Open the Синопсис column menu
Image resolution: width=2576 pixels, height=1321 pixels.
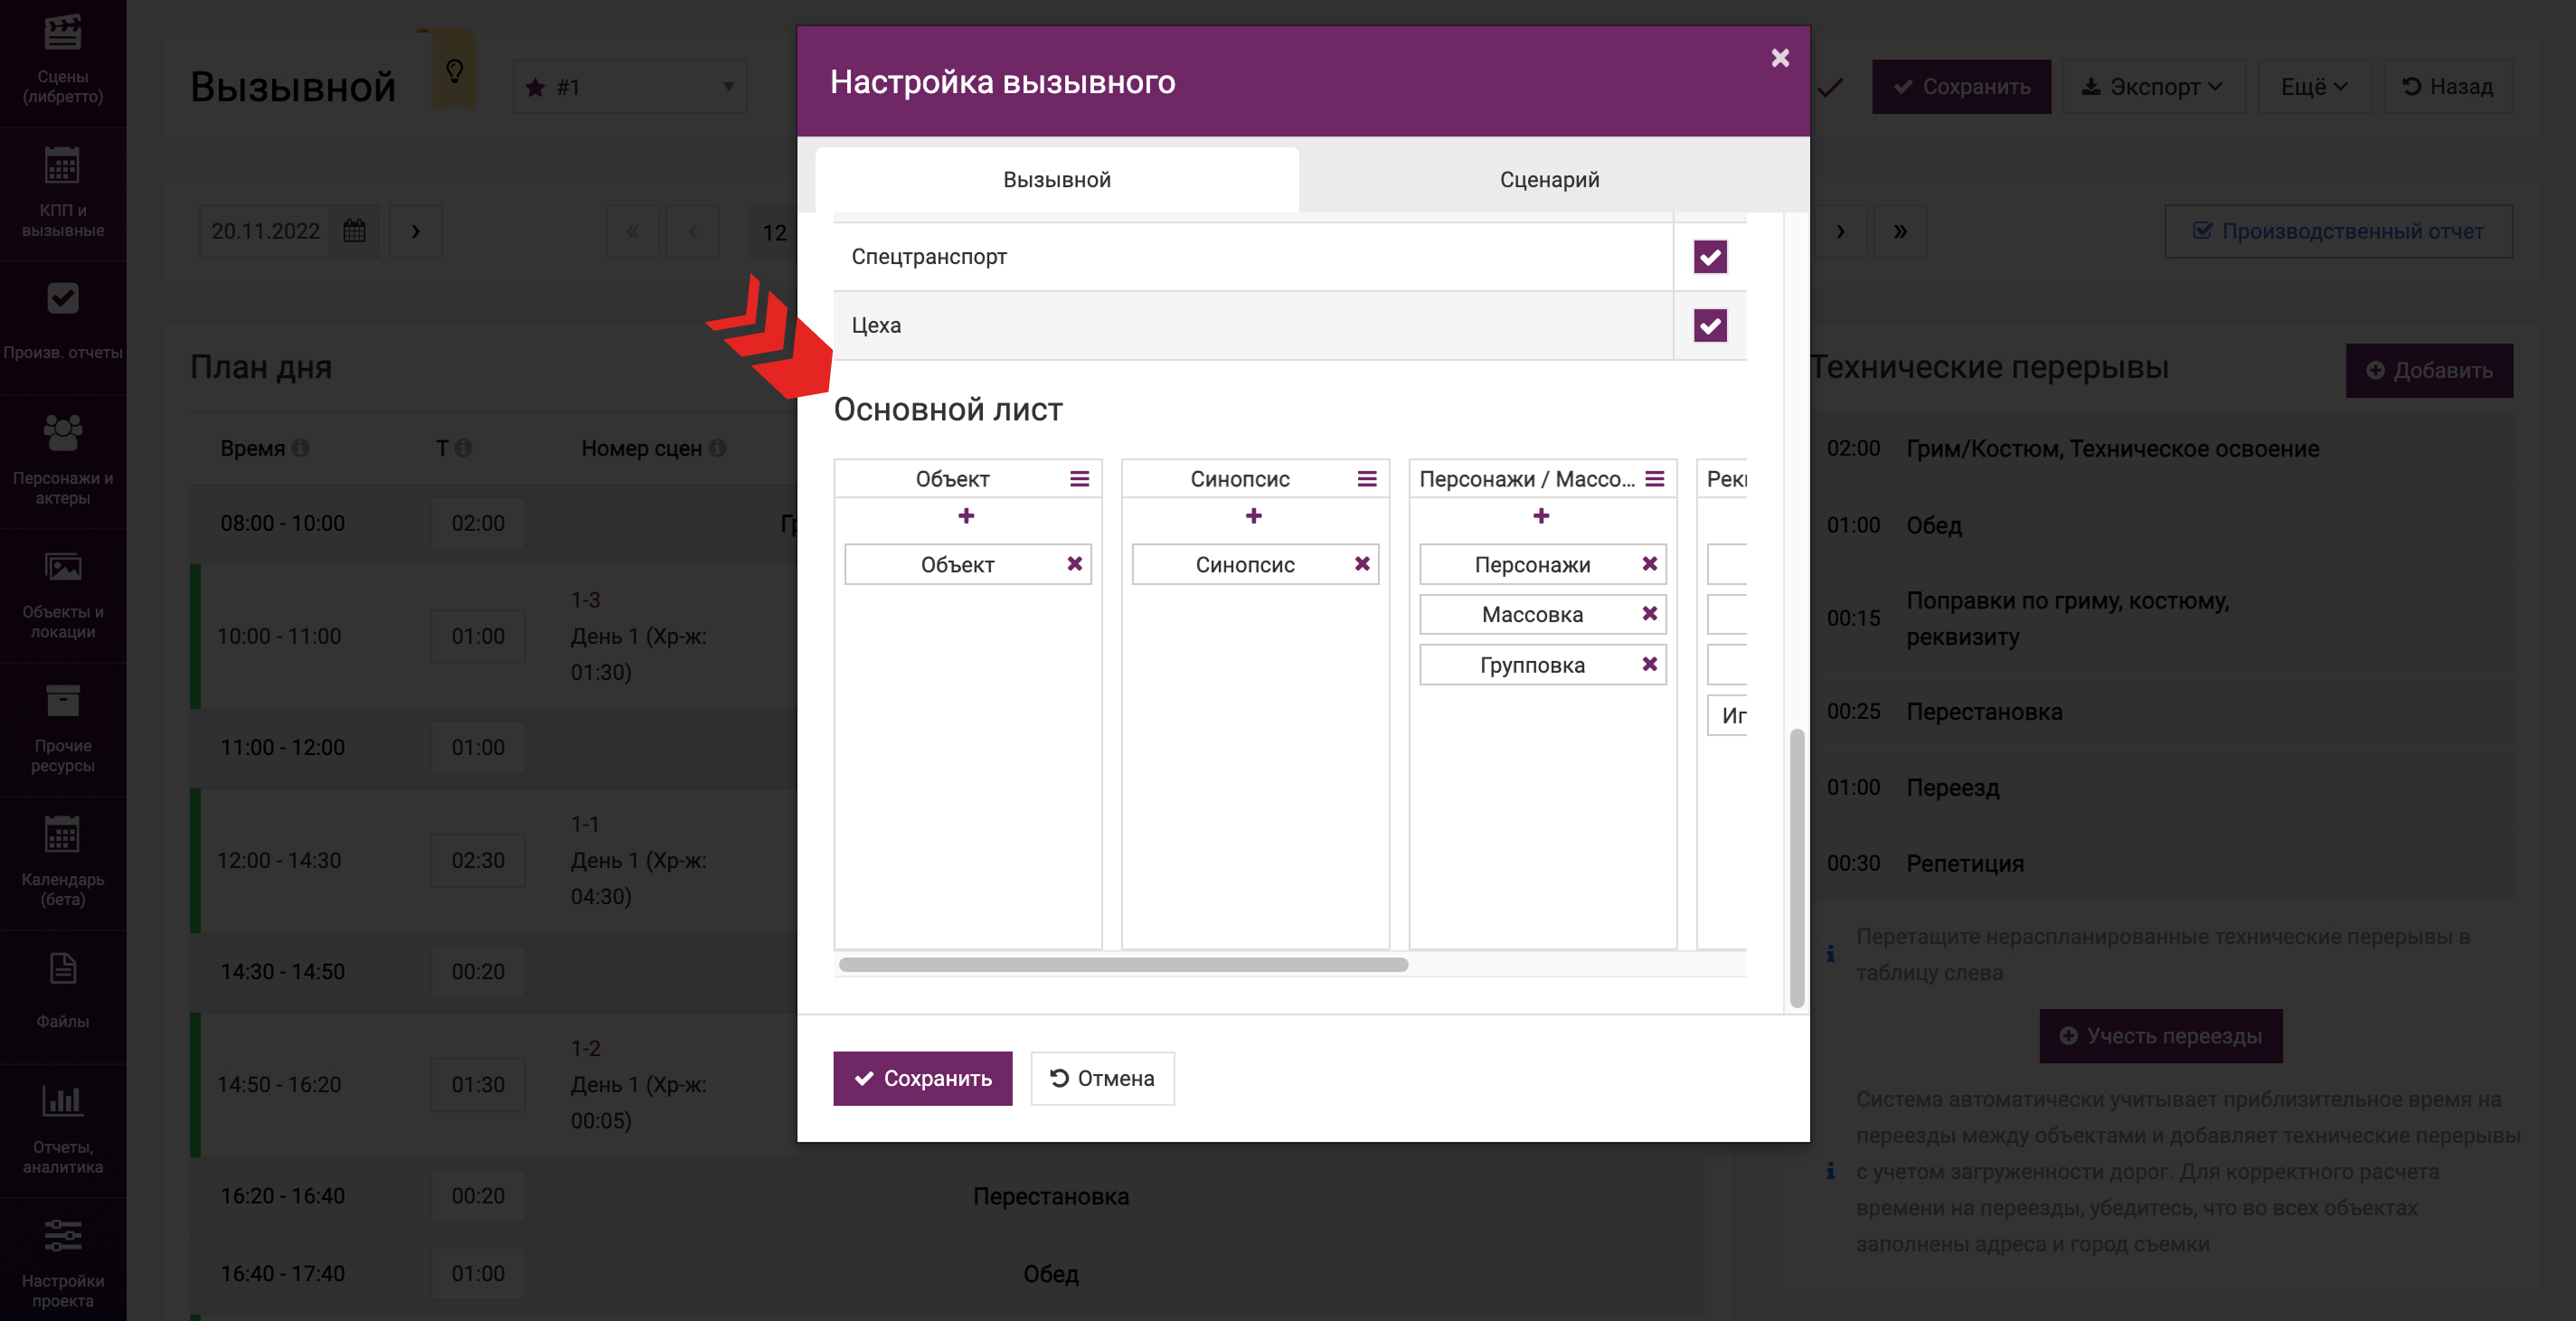click(1367, 479)
